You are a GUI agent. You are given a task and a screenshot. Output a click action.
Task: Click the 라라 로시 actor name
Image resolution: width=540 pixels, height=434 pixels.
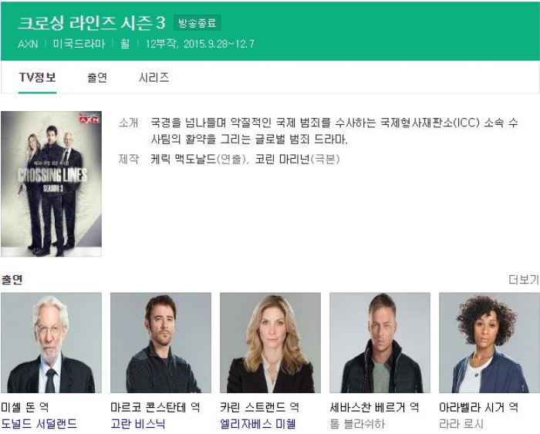461,423
